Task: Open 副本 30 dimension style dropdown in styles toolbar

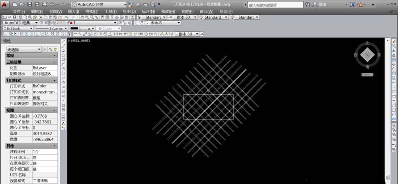Action: point(185,17)
